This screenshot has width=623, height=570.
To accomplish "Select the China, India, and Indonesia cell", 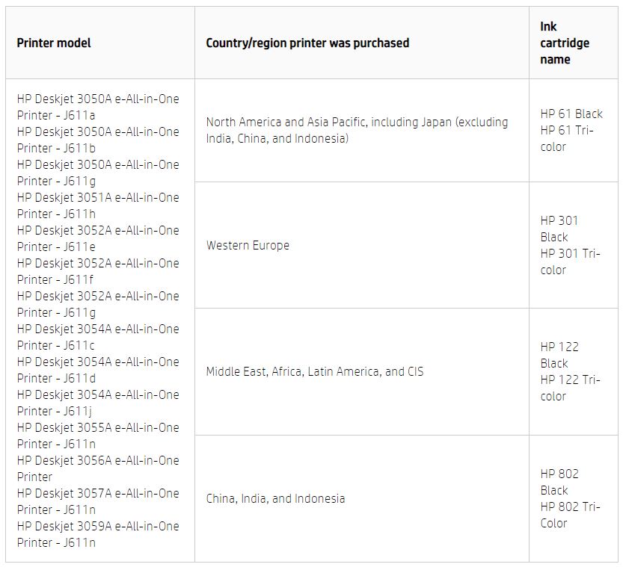I will (x=275, y=499).
